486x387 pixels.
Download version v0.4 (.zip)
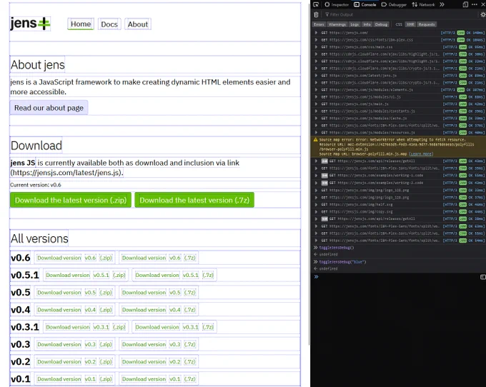(x=74, y=310)
